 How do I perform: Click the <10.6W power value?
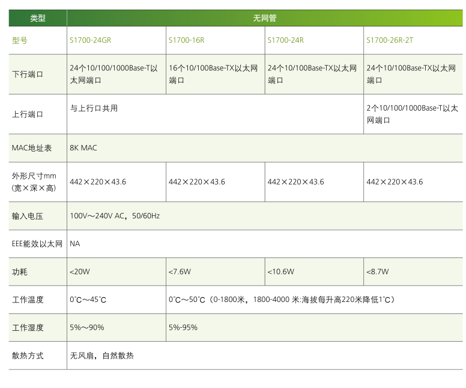tap(280, 272)
